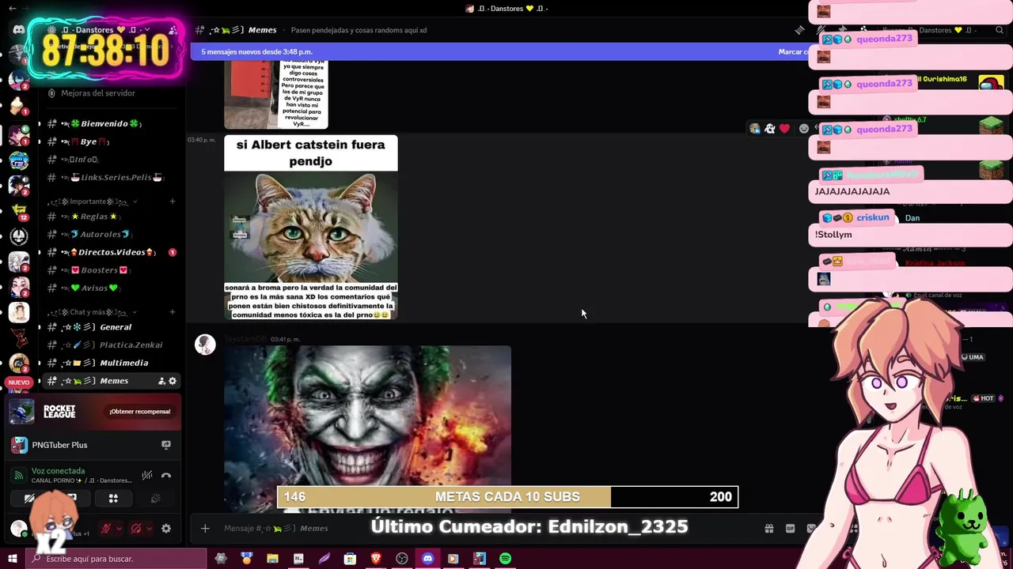The width and height of the screenshot is (1013, 569).
Task: Click the plus attach button in message bar
Action: tap(205, 529)
